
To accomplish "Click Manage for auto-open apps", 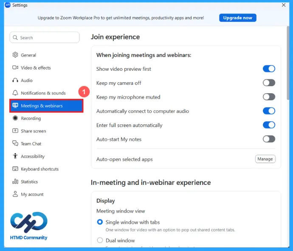I will 265,159.
